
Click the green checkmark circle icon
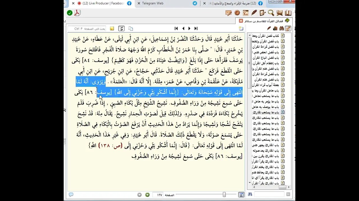[x=70, y=13]
